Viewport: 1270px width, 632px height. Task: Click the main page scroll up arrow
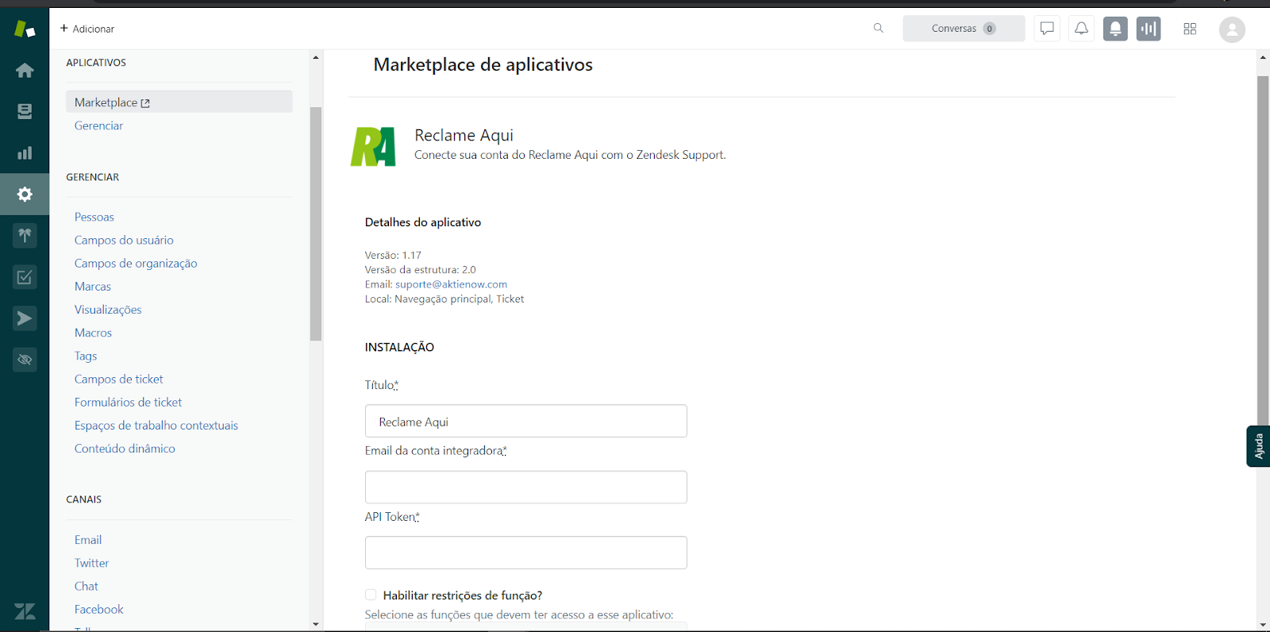click(x=1263, y=57)
